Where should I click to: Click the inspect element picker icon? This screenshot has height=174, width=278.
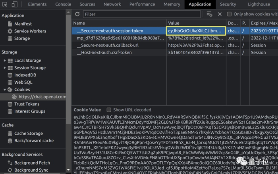click(4, 4)
